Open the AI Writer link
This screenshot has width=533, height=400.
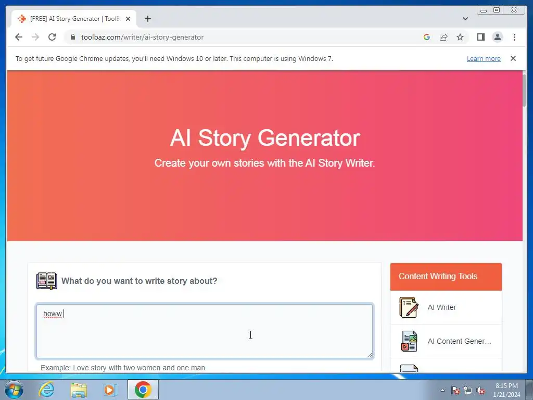pos(441,307)
